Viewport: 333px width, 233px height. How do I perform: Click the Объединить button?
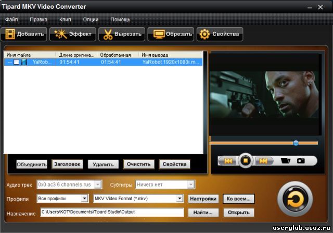(x=32, y=165)
